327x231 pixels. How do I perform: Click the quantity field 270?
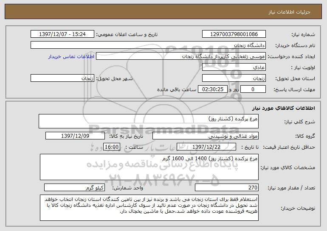pyautogui.click(x=227, y=187)
